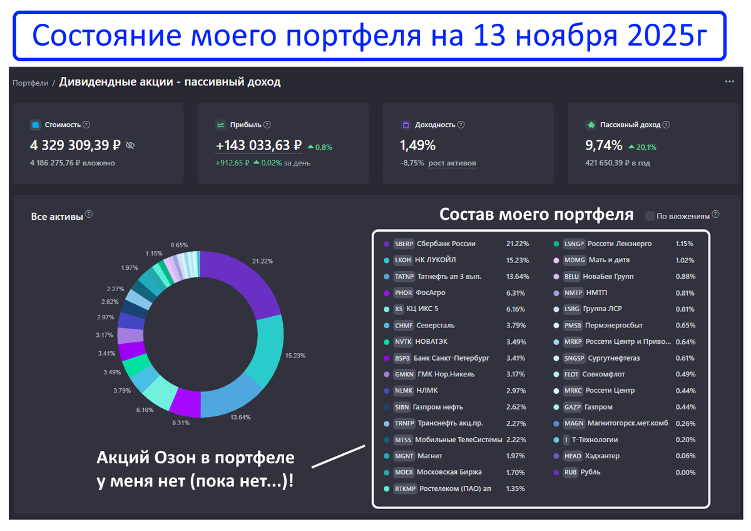Viewport: 751px width, 531px height.
Task: Click the GAZP ticker badge
Action: coord(573,406)
